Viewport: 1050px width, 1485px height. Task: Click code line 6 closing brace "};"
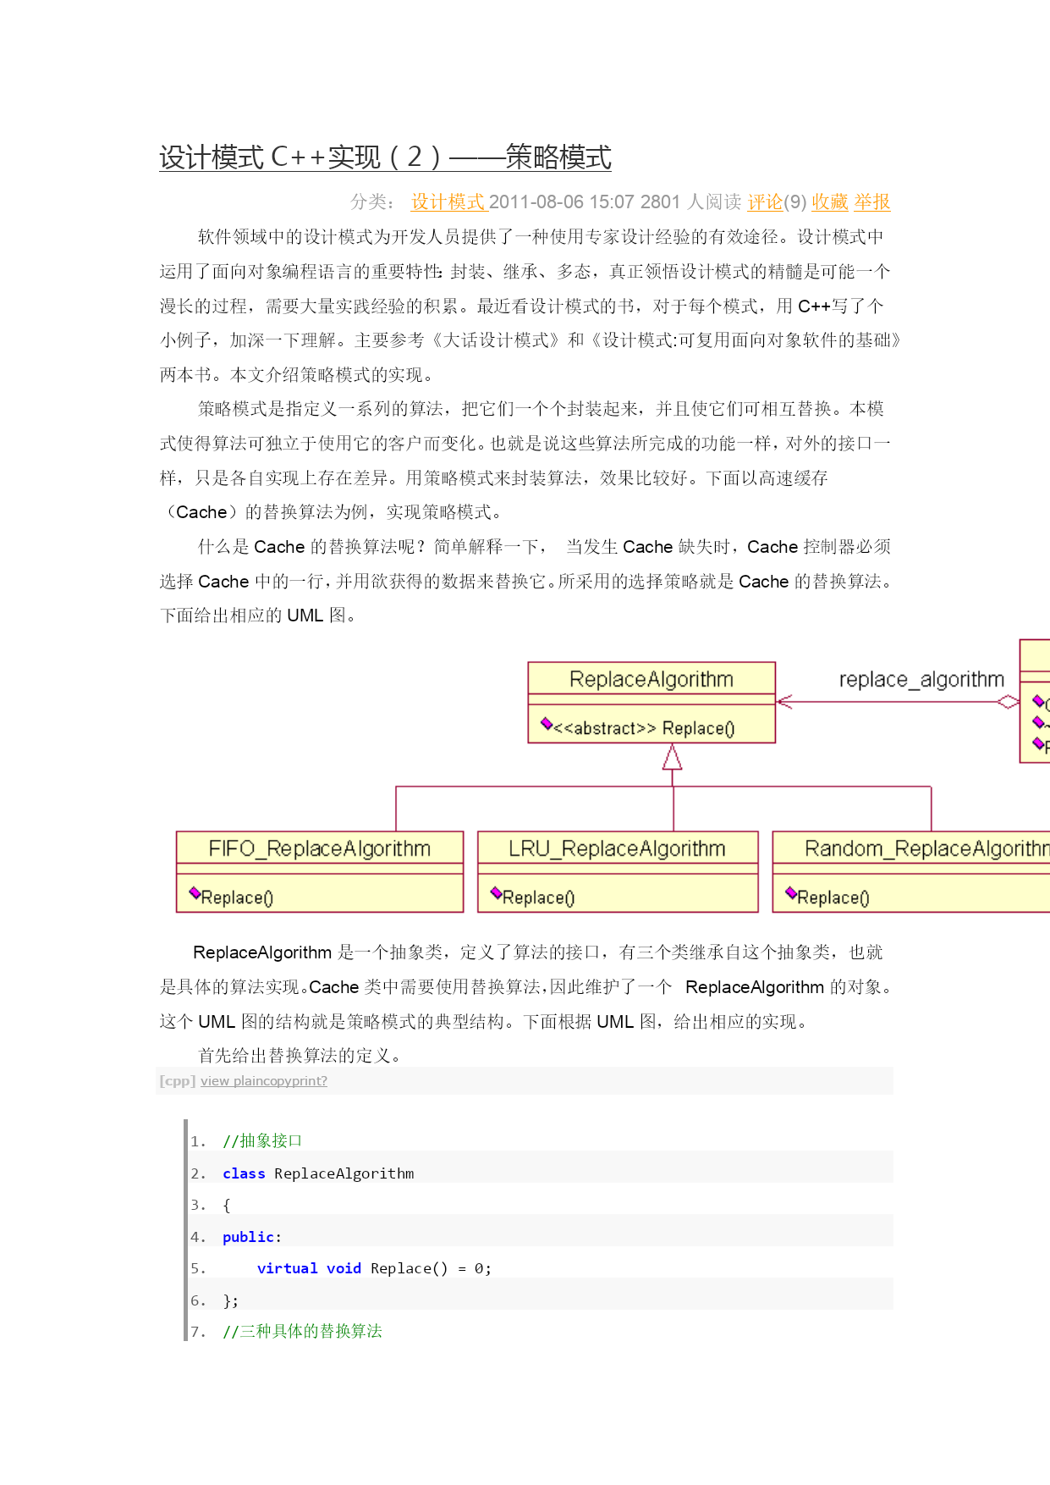coord(231,1300)
